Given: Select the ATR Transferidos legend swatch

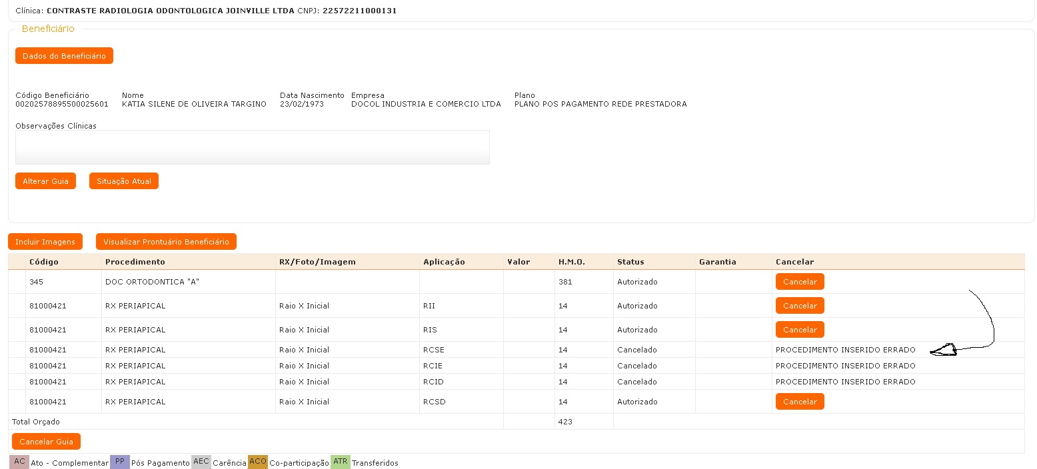Looking at the screenshot, I should 340,462.
